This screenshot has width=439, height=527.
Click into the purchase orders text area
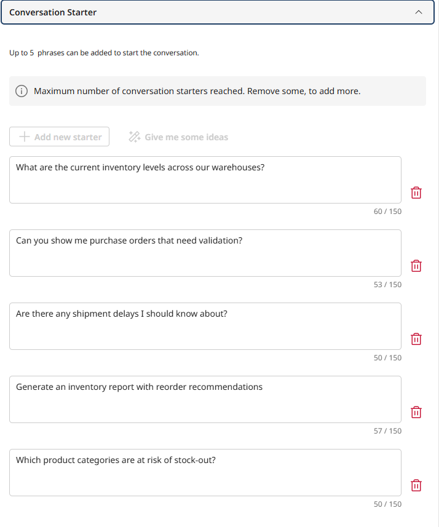205,252
